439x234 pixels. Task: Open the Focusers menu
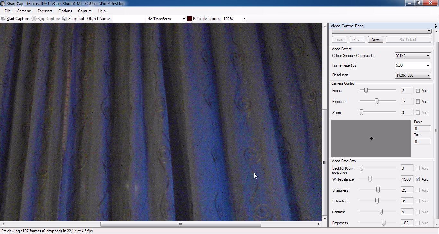(45, 11)
